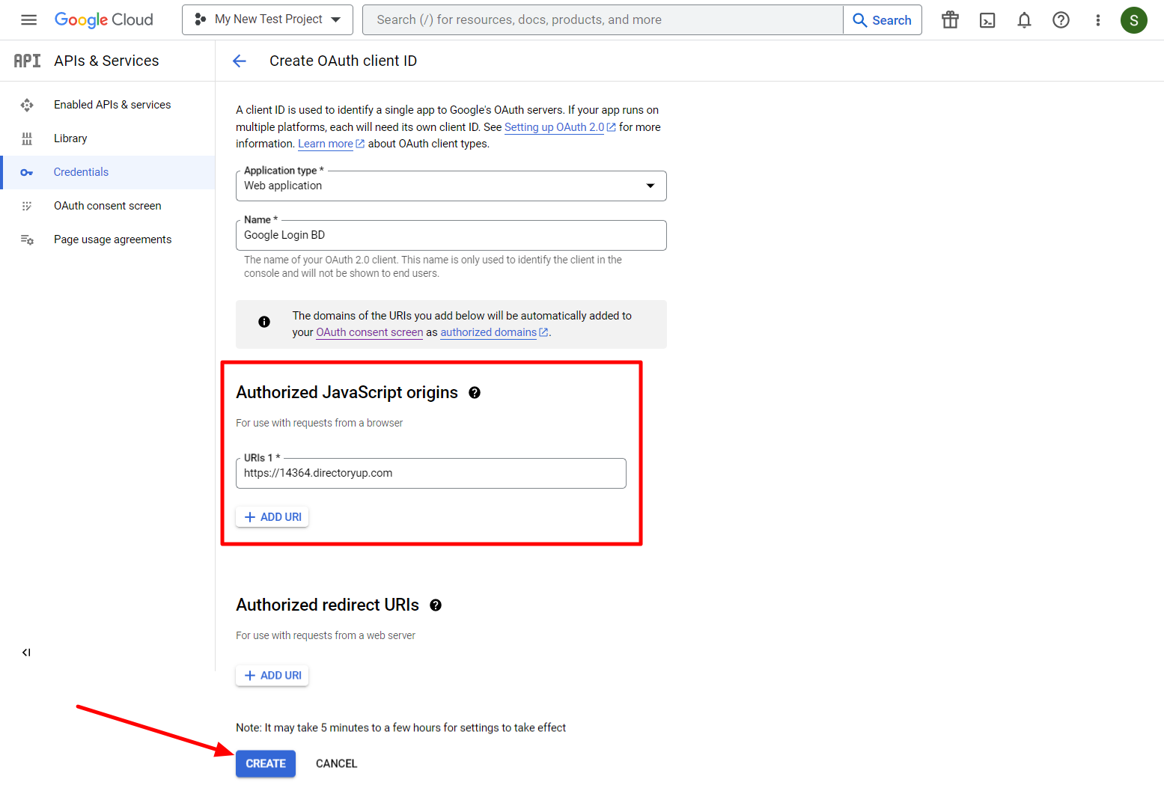Click the Page usage agreements gear-list icon
The height and width of the screenshot is (797, 1164).
[27, 239]
